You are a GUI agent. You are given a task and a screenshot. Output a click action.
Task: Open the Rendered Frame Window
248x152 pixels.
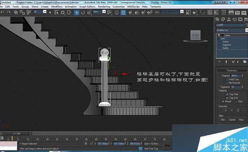237,12
